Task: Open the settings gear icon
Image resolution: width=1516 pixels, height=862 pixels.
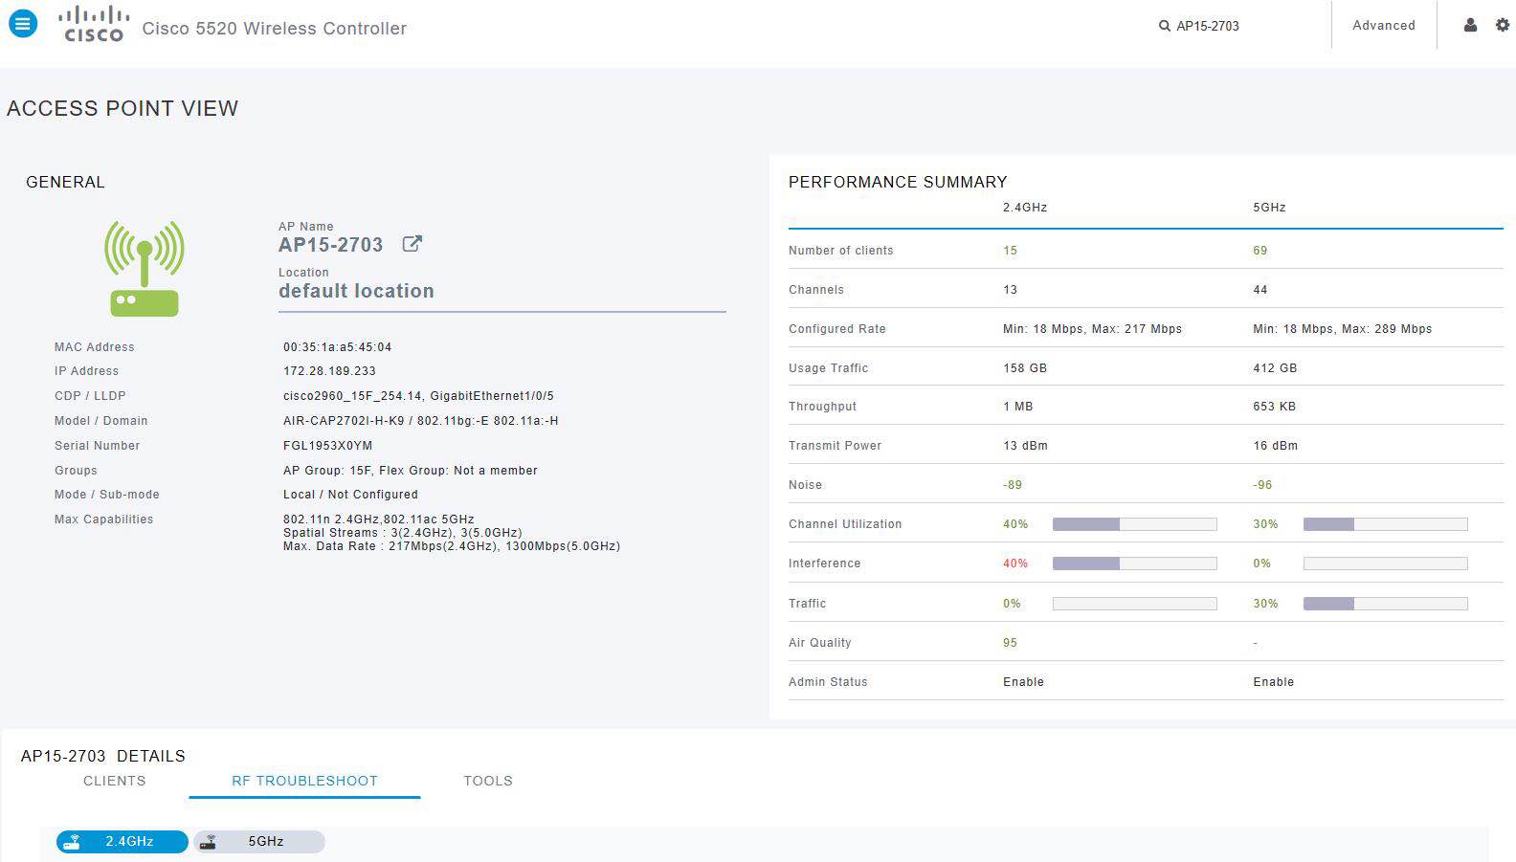Action: pos(1502,25)
